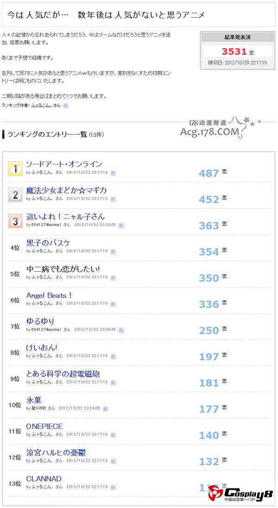Click the bronze rank 3 badge
Image resolution: width=278 pixels, height=508 pixels.
coord(15,221)
